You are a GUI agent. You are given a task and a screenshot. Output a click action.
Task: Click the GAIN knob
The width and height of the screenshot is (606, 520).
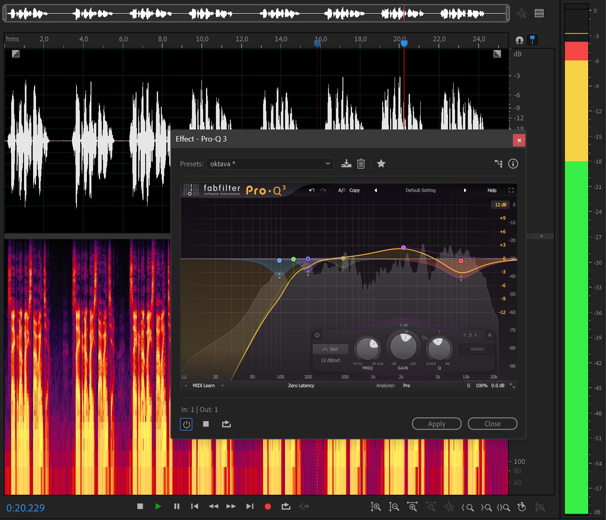[403, 346]
